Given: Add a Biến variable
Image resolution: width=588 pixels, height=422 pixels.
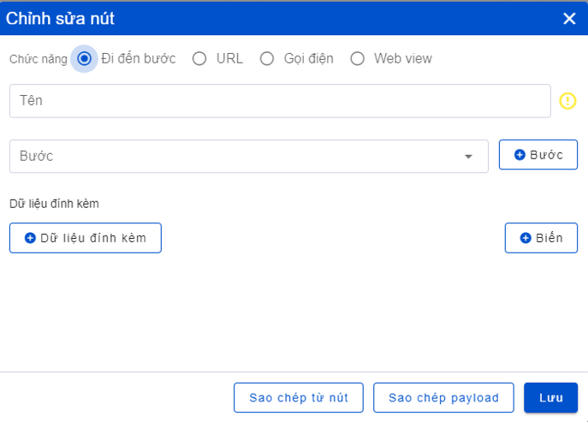Looking at the screenshot, I should 541,238.
